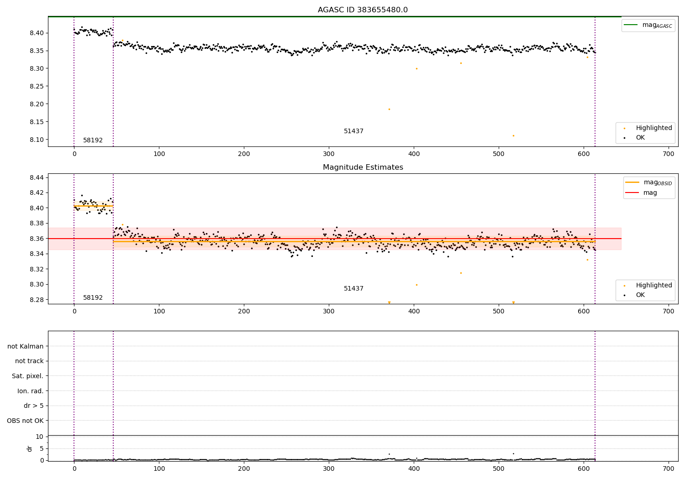Select the mag OBSID legend entry in middle plot
The height and width of the screenshot is (479, 685).
[x=648, y=182]
